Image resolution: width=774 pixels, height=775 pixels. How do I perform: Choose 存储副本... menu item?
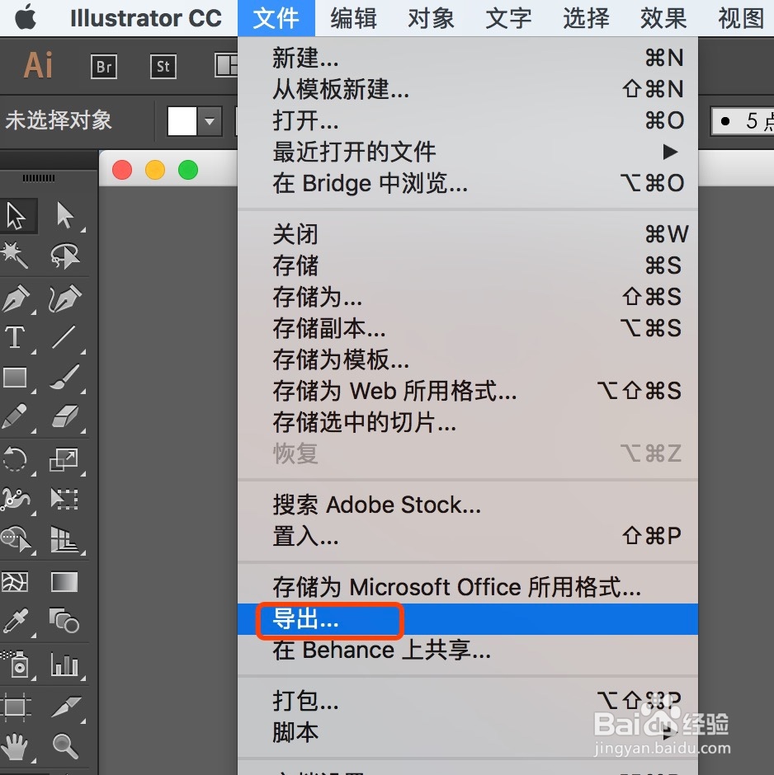(468, 328)
